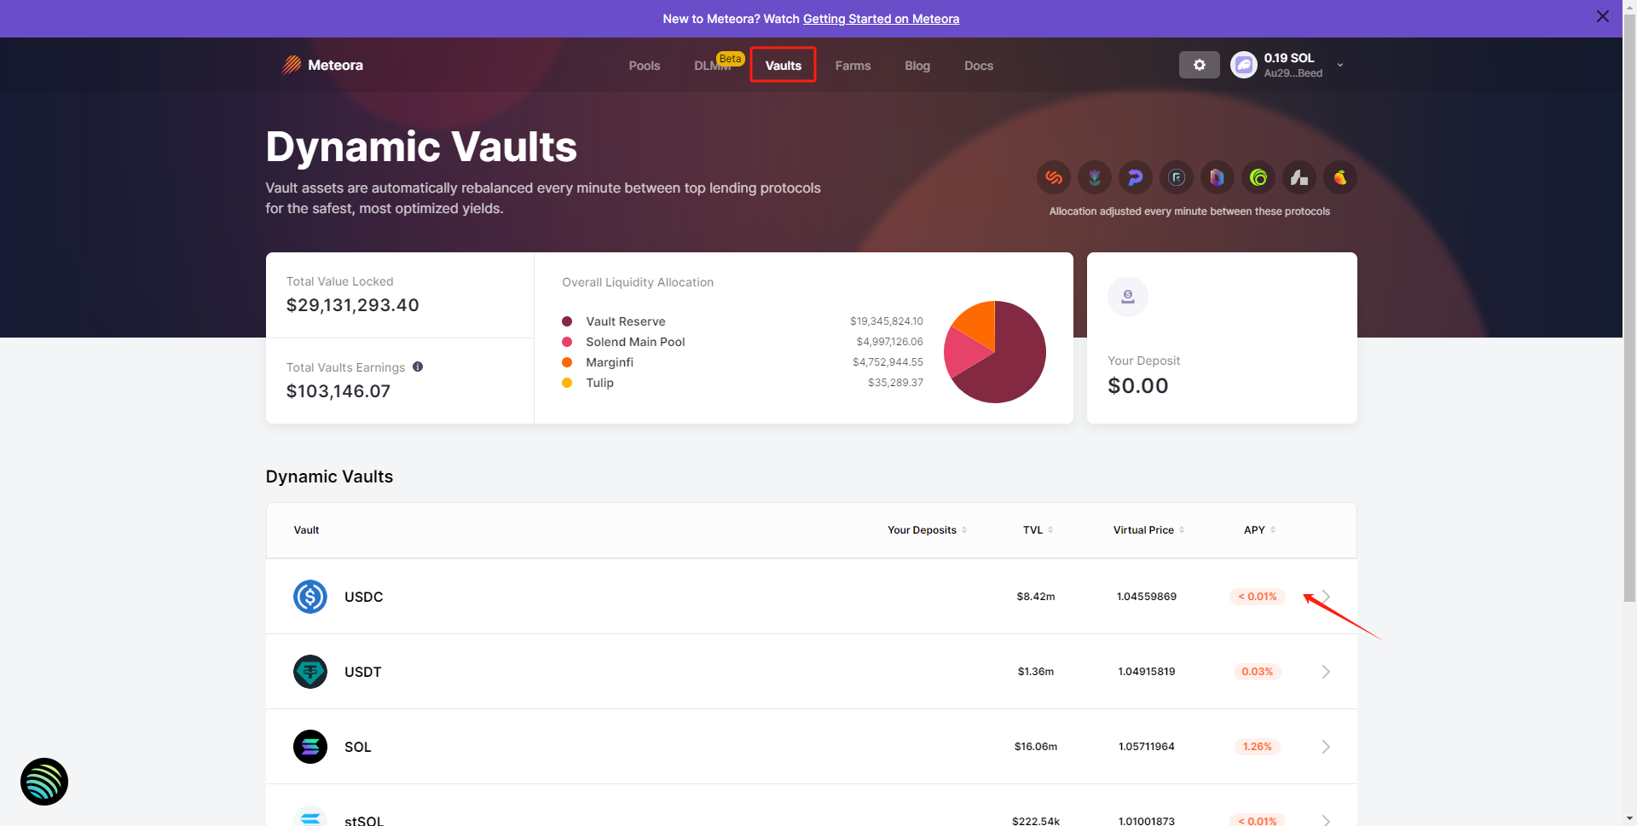Click USDC APY value < 0.01%
The height and width of the screenshot is (826, 1637).
(x=1258, y=597)
